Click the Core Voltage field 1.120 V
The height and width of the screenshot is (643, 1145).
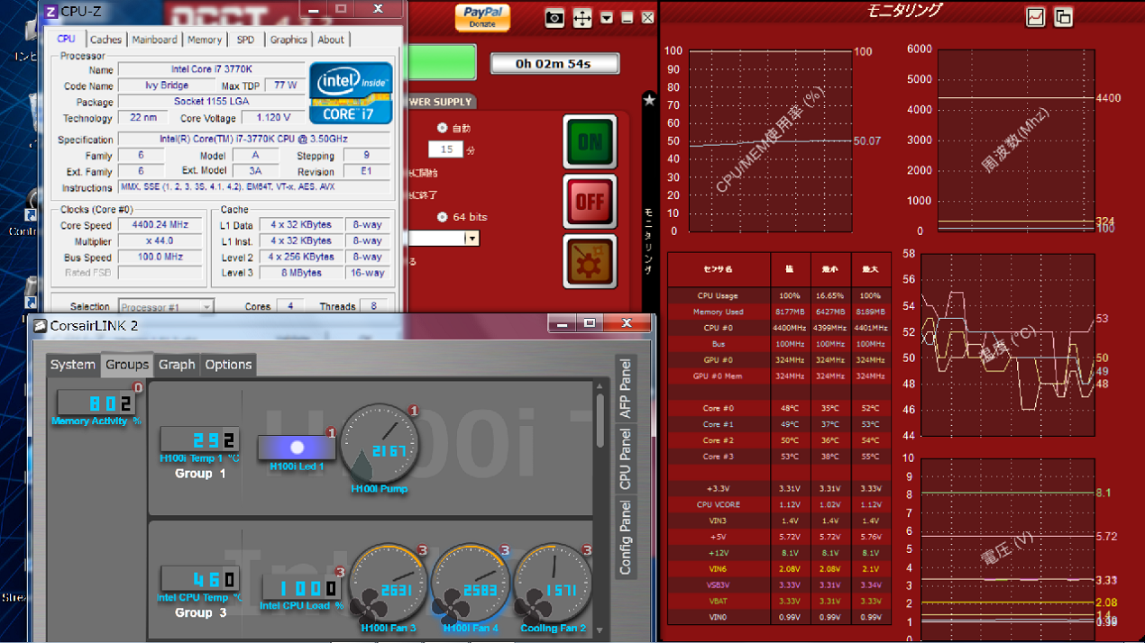pyautogui.click(x=272, y=118)
